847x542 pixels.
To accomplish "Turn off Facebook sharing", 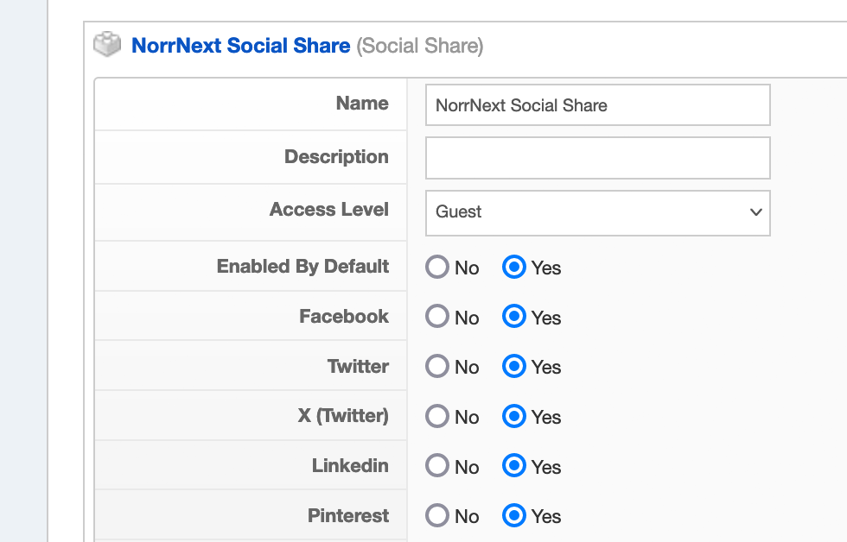I will [x=436, y=317].
